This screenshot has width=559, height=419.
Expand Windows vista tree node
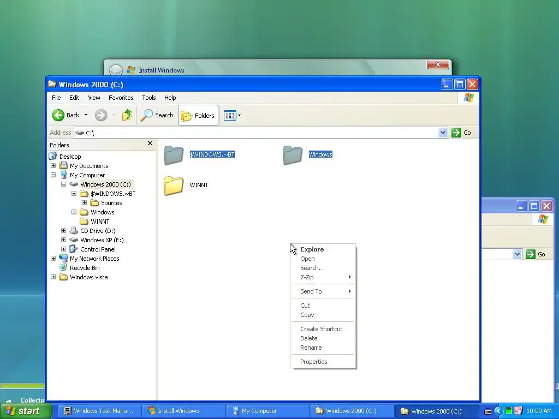tap(53, 277)
